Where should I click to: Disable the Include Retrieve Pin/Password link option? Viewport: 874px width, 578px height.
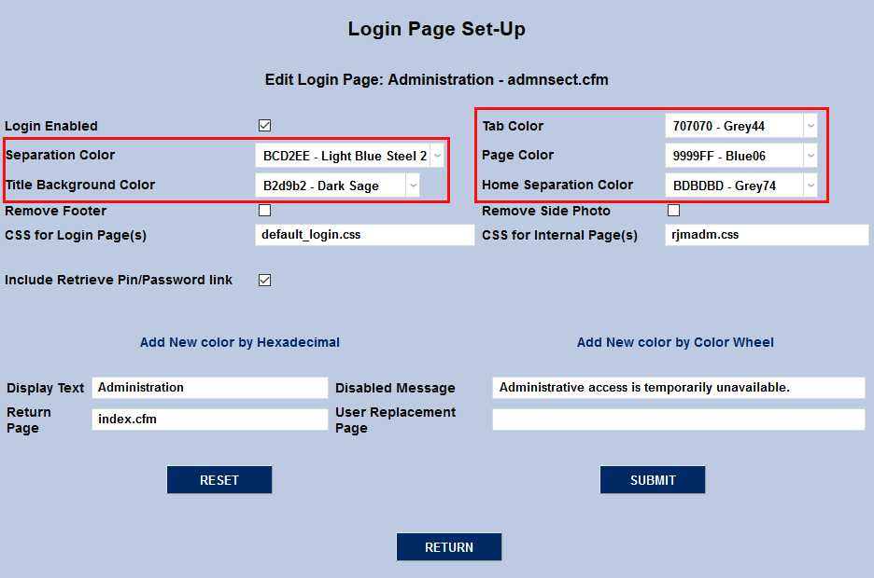coord(264,279)
